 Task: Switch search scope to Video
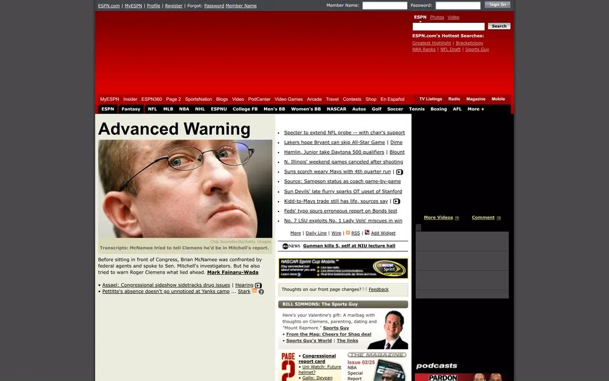pos(453,18)
